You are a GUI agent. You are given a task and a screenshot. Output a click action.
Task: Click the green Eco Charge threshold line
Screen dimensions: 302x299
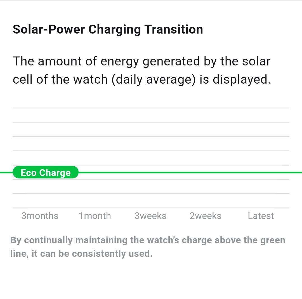[x=190, y=172]
